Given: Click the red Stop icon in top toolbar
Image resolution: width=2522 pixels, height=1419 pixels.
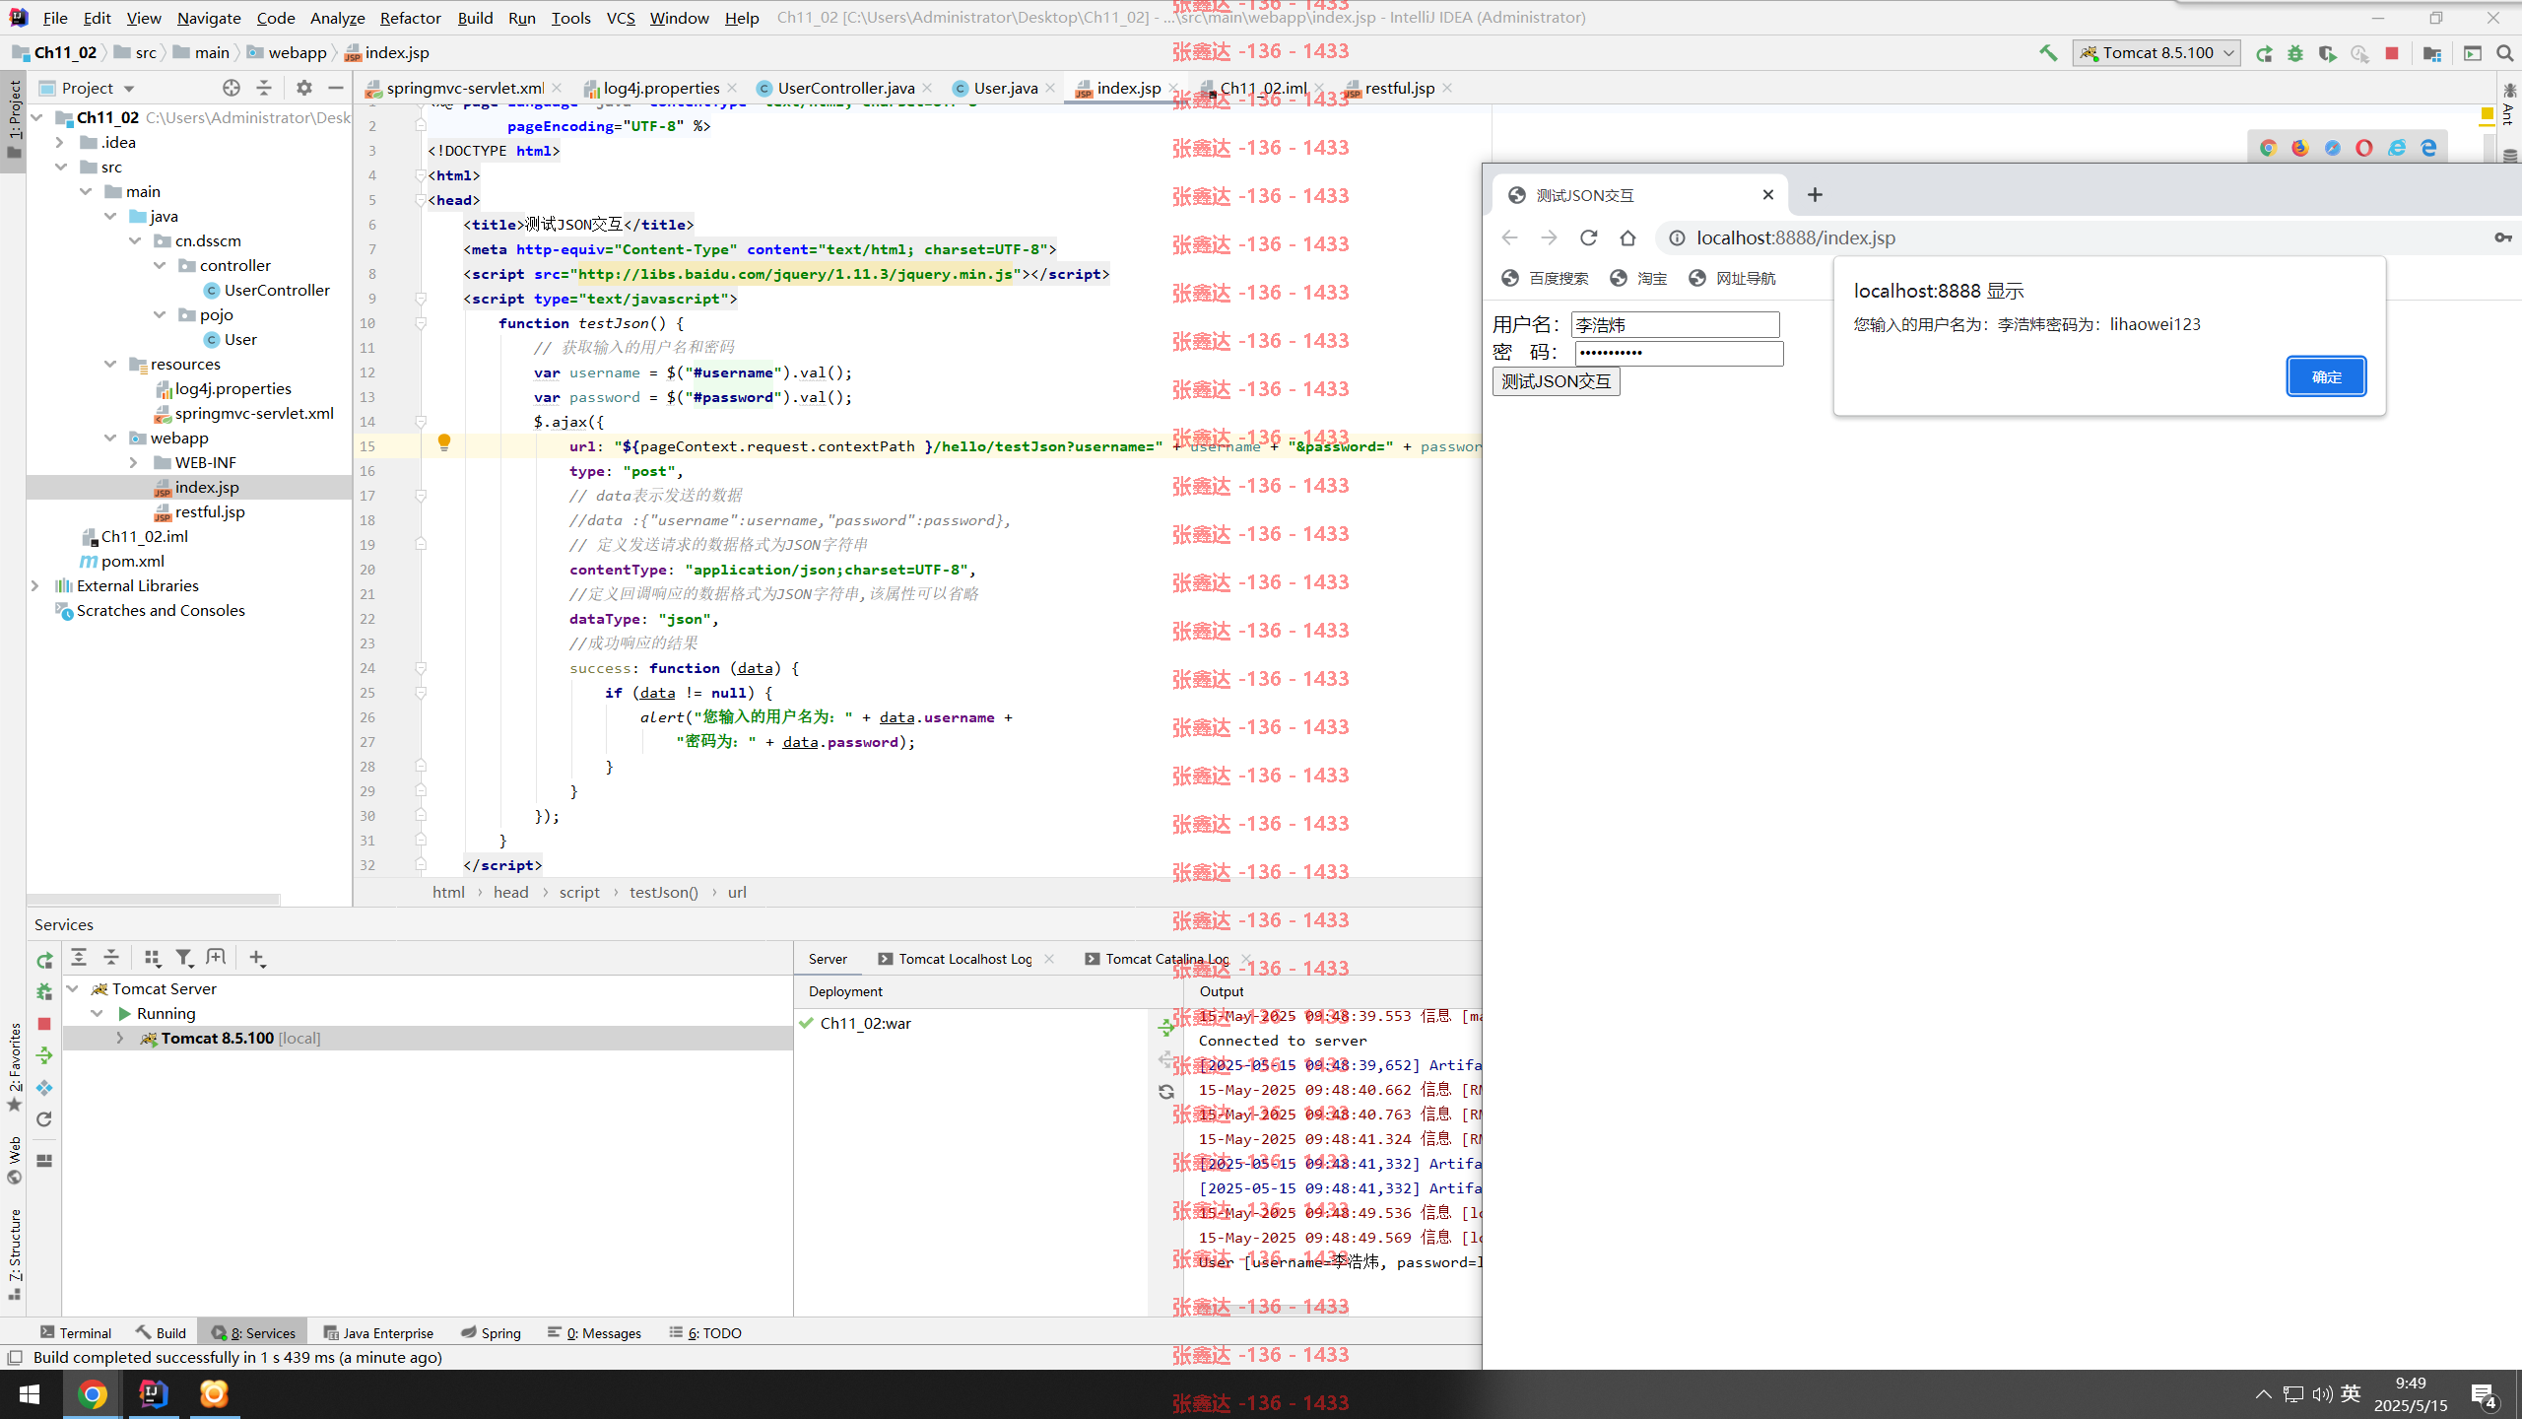Looking at the screenshot, I should [x=2392, y=53].
